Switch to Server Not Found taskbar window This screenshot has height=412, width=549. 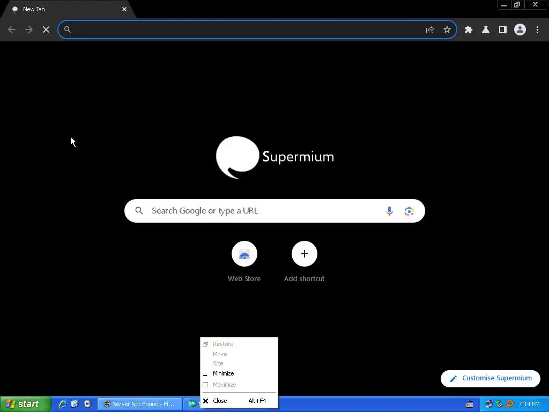pos(140,404)
